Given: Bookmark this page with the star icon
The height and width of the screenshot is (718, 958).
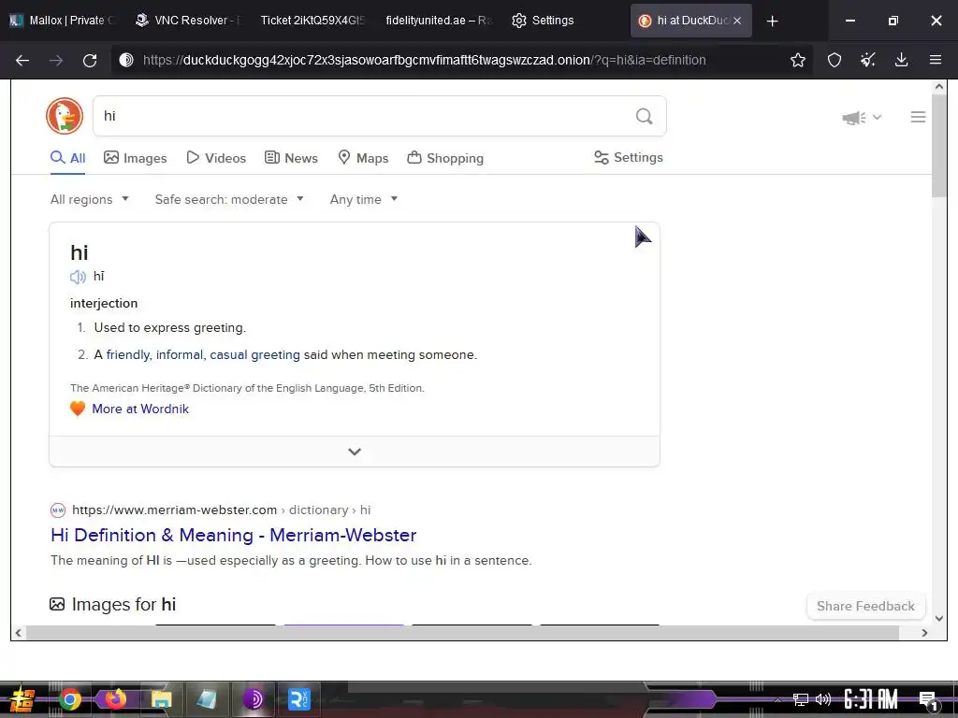Looking at the screenshot, I should pyautogui.click(x=797, y=60).
